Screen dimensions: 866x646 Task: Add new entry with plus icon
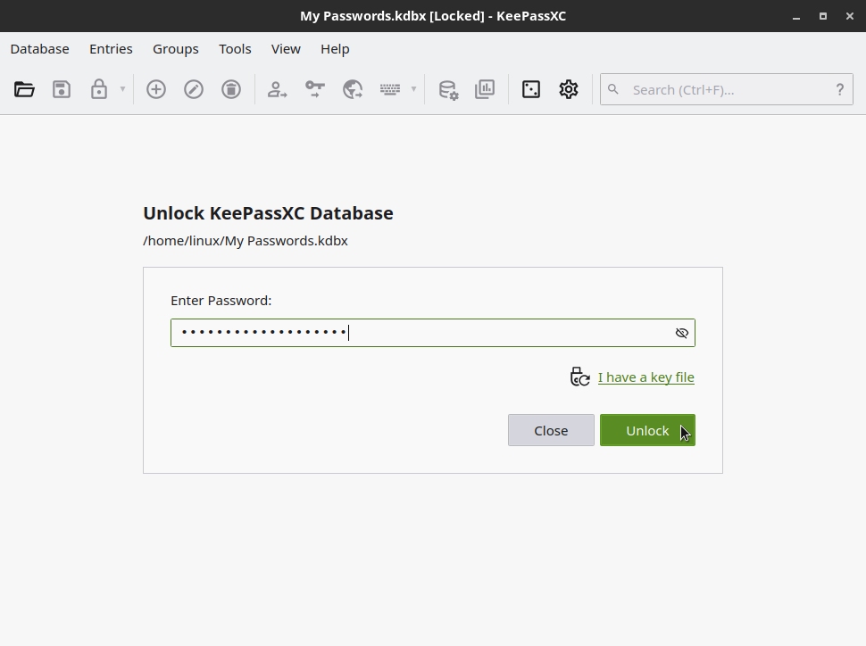[x=155, y=89]
